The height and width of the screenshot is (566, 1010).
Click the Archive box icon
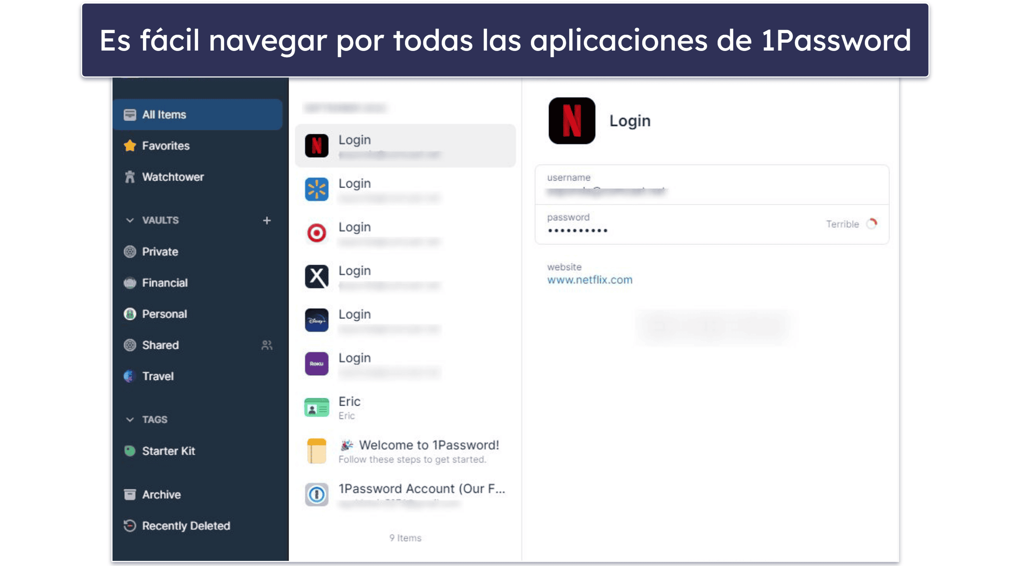130,495
